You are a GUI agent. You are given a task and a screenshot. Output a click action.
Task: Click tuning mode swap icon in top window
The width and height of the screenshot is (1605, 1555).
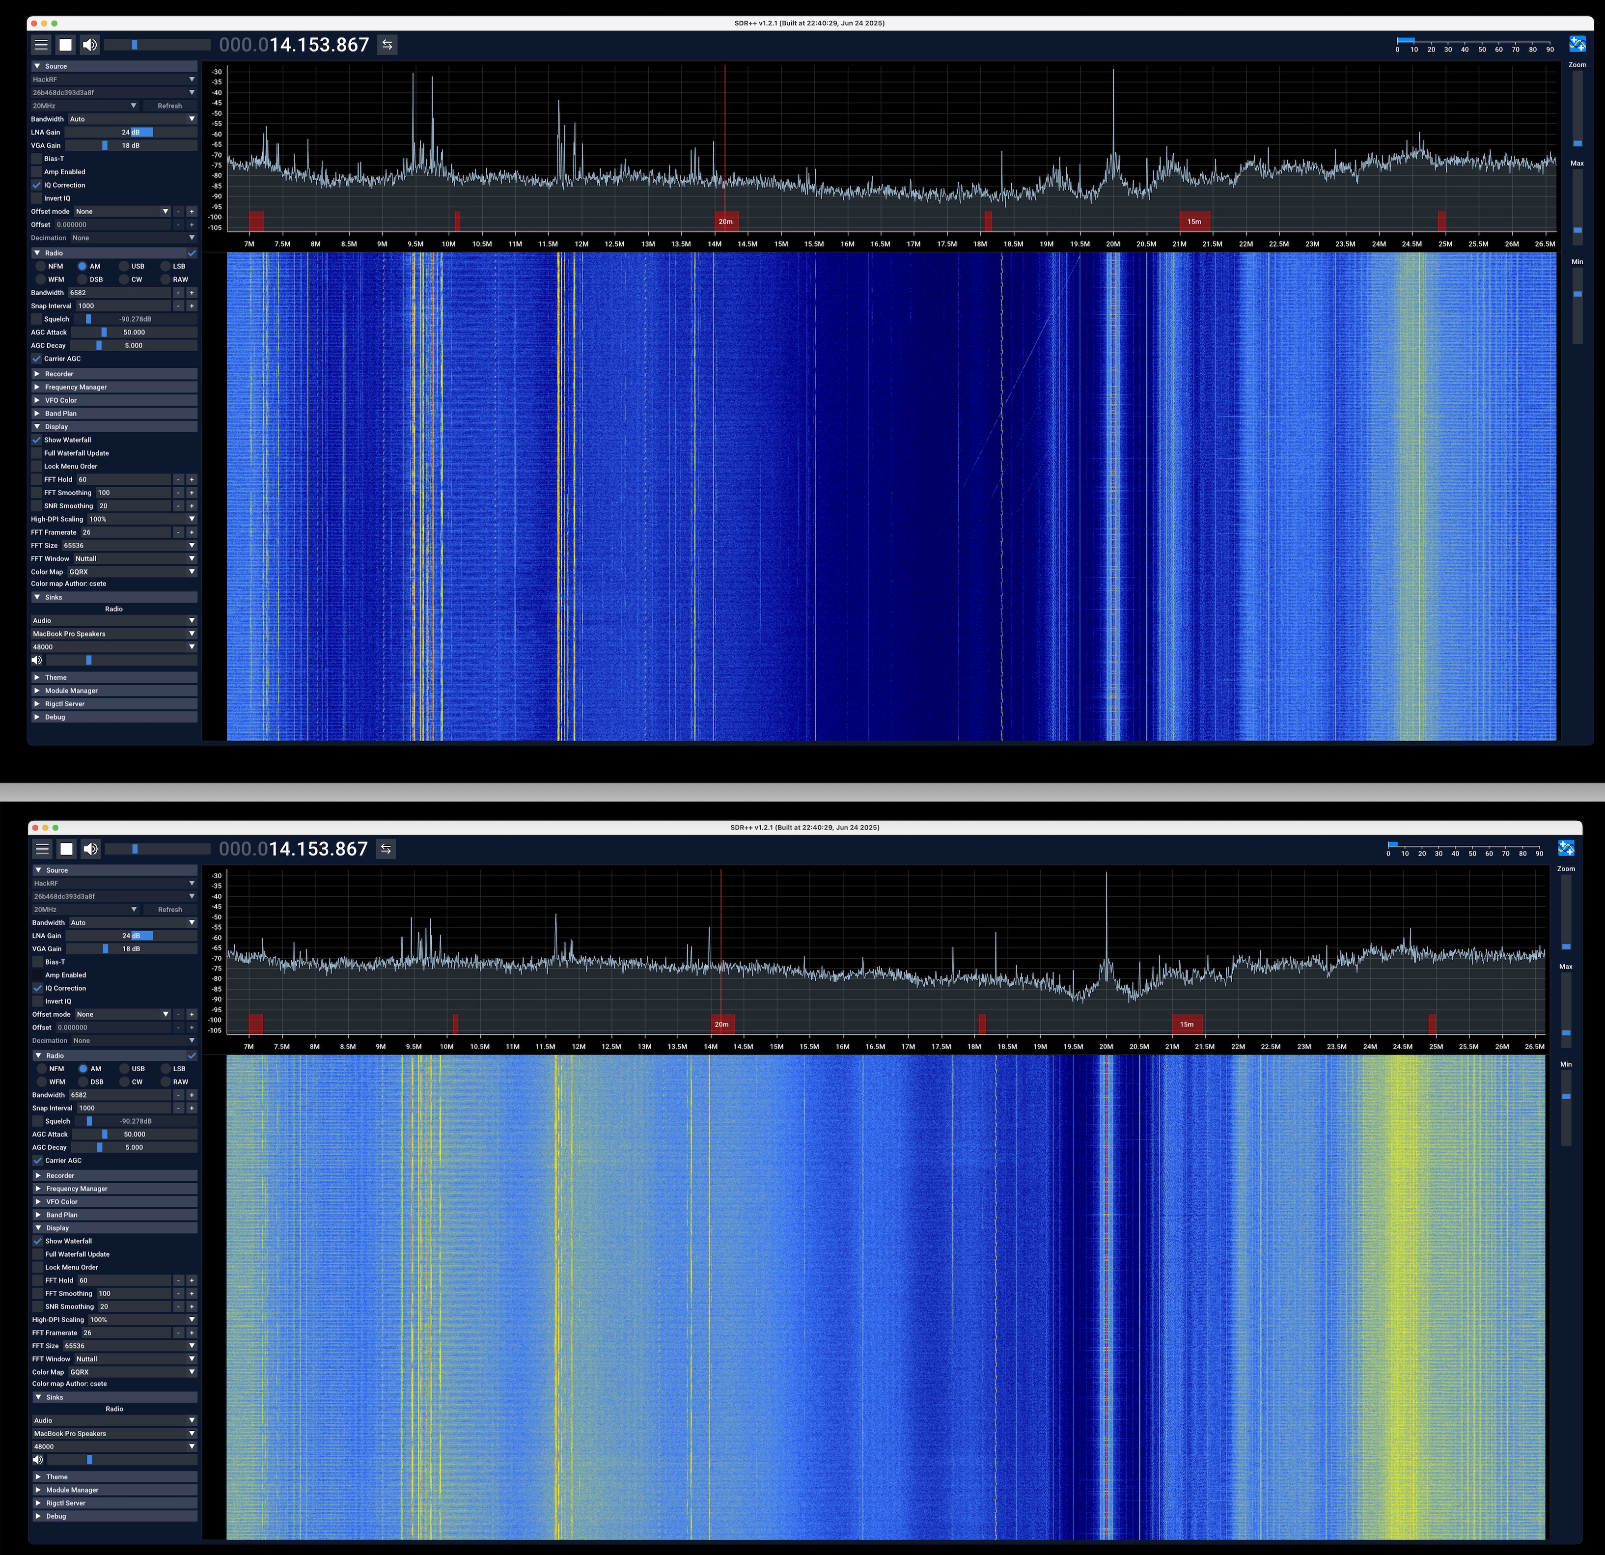pyautogui.click(x=387, y=45)
